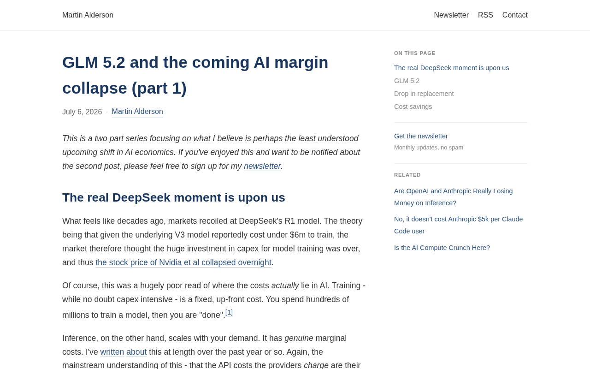Viewport: 590px width, 369px height.
Task: Open the RSS nav item
Action: (x=485, y=15)
